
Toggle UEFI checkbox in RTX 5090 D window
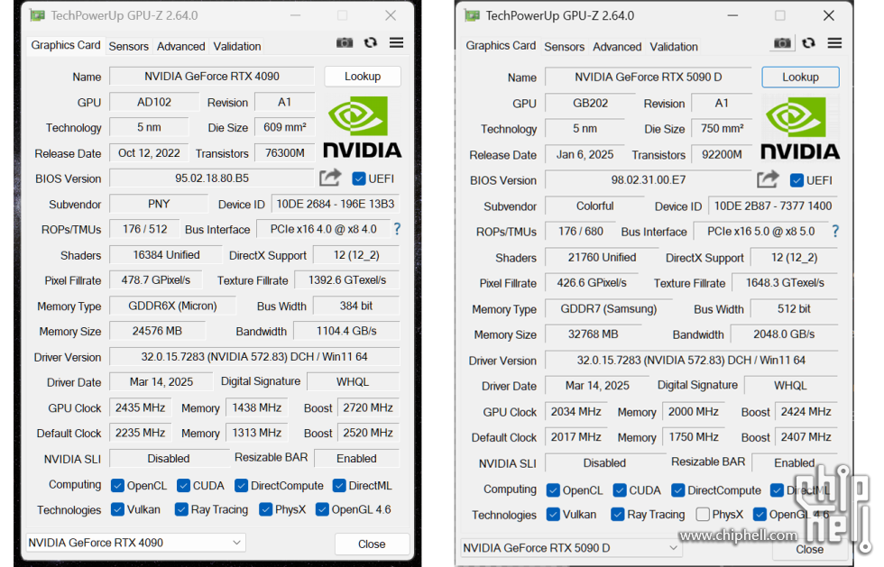[797, 180]
